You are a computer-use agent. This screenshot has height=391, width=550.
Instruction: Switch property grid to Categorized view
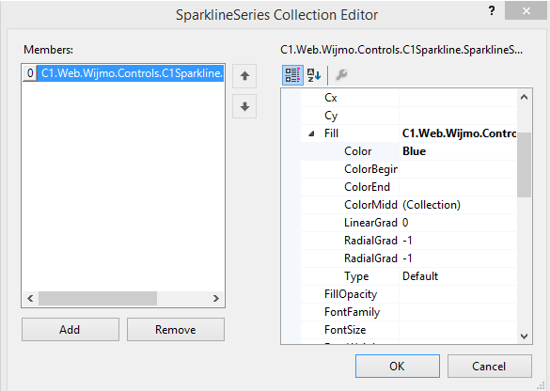coord(292,75)
